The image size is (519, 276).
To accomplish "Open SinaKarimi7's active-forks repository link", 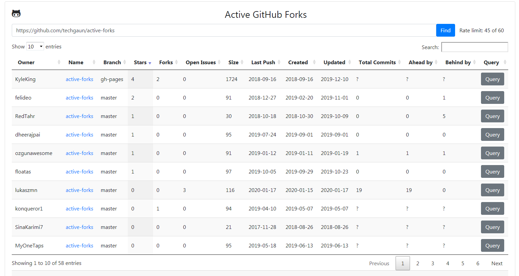I will coord(79,227).
